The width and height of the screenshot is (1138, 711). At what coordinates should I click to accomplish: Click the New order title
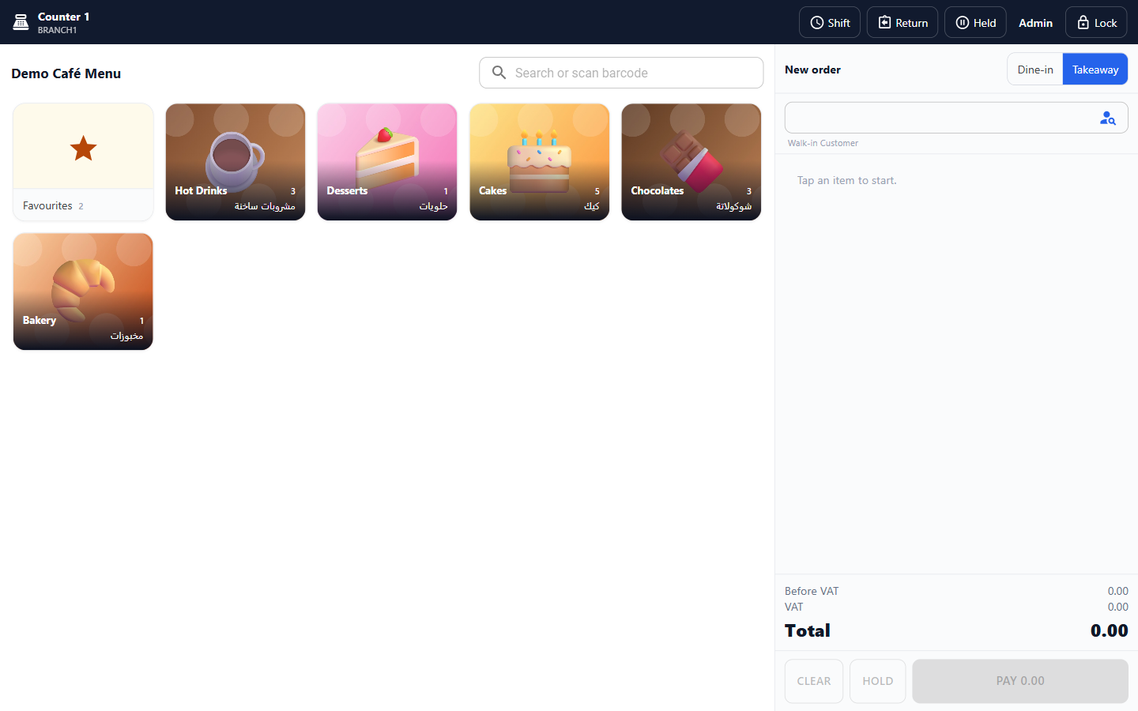click(x=812, y=70)
